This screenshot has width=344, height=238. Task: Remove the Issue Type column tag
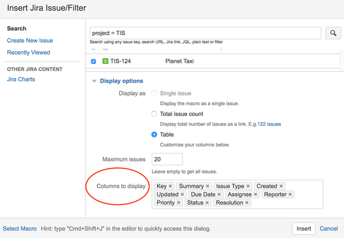[x=248, y=186]
